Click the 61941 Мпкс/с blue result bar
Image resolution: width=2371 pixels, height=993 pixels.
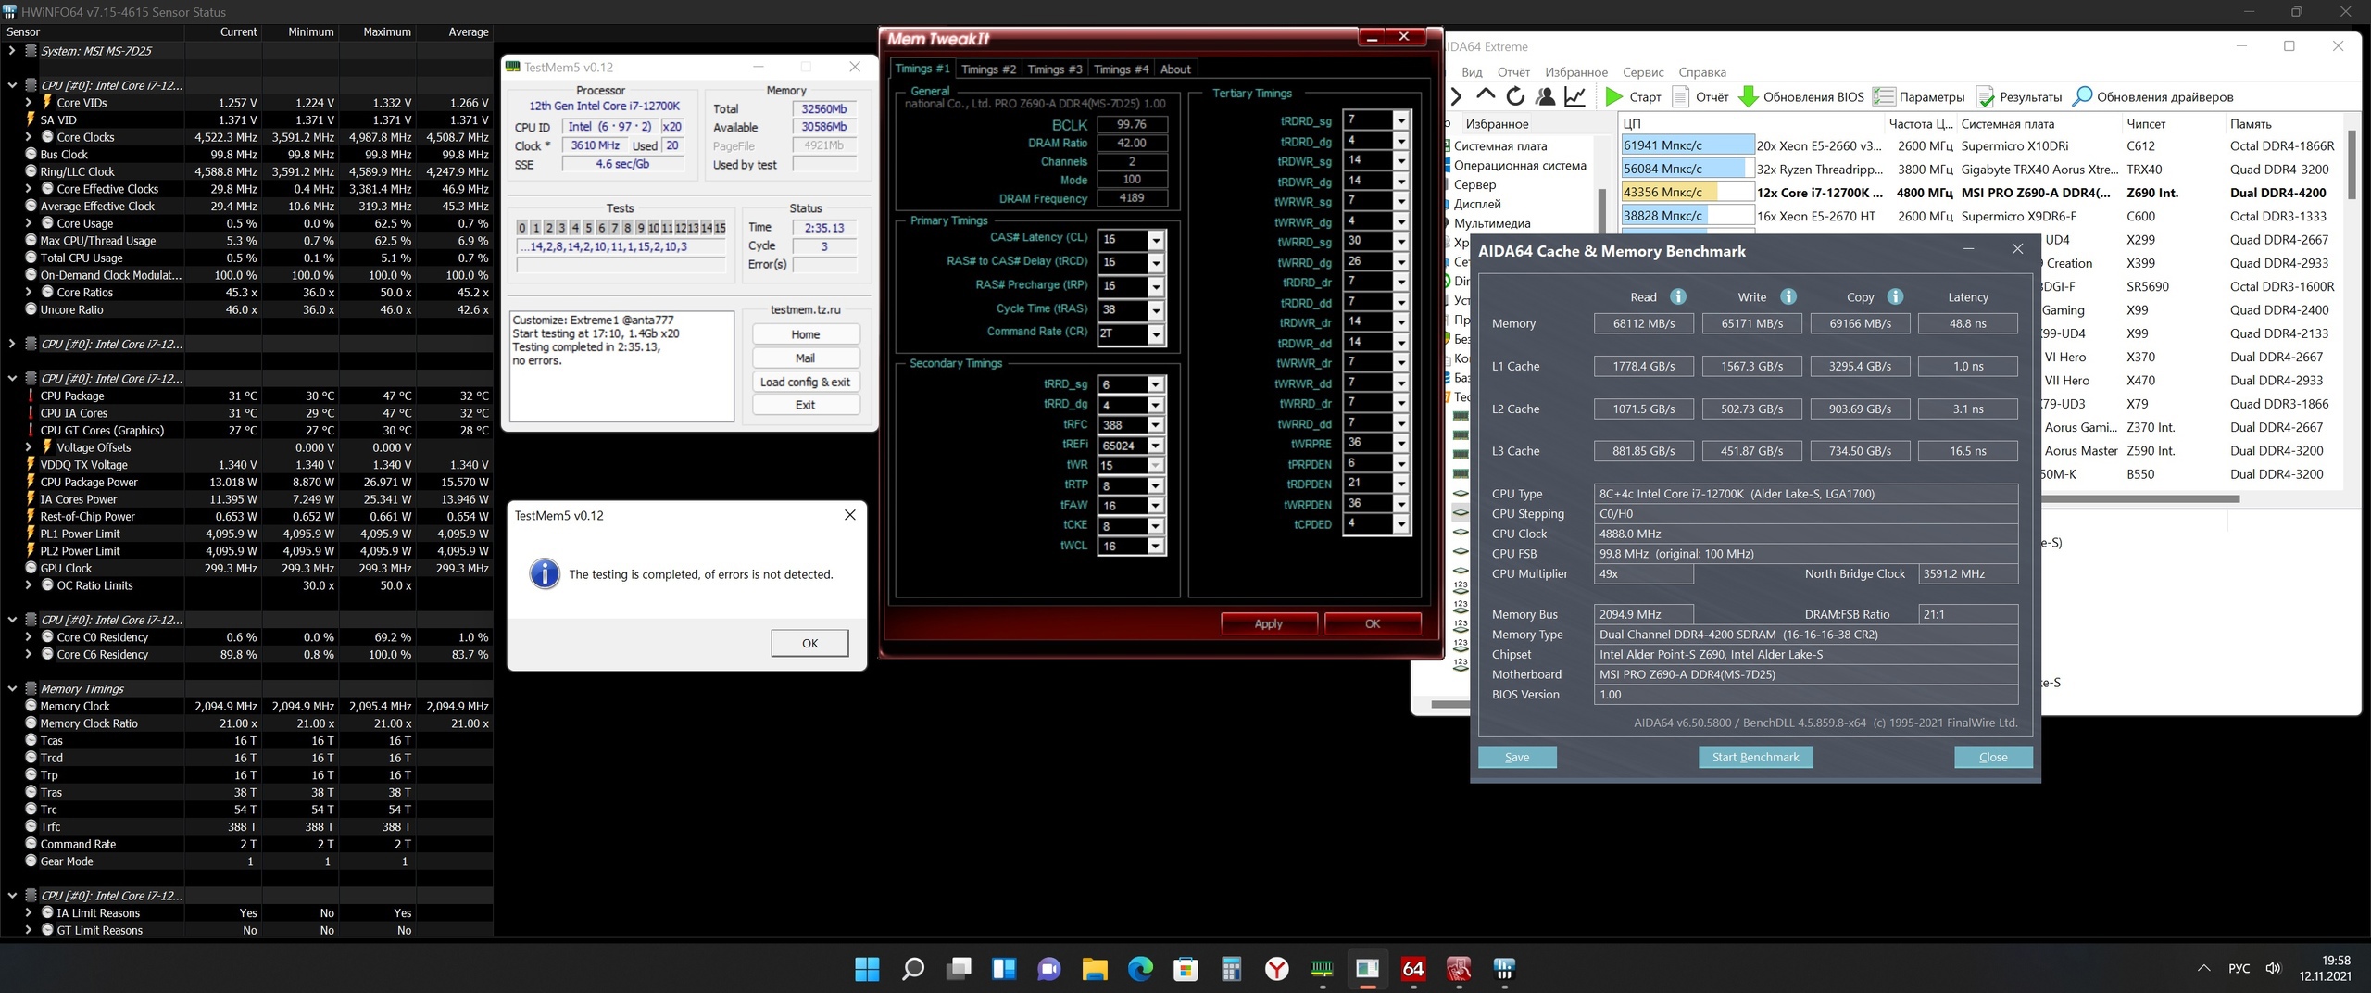[1687, 145]
